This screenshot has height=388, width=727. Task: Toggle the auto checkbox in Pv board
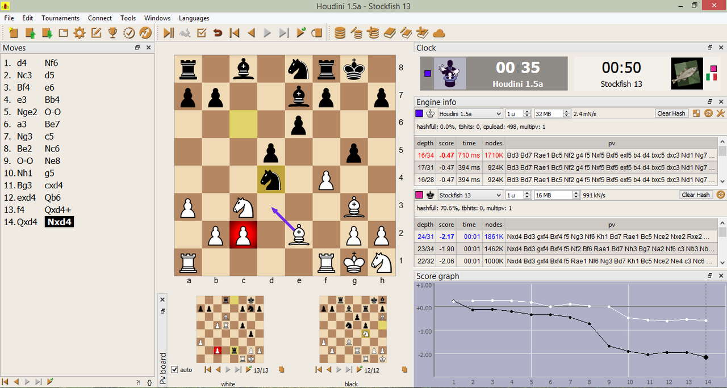click(x=175, y=370)
